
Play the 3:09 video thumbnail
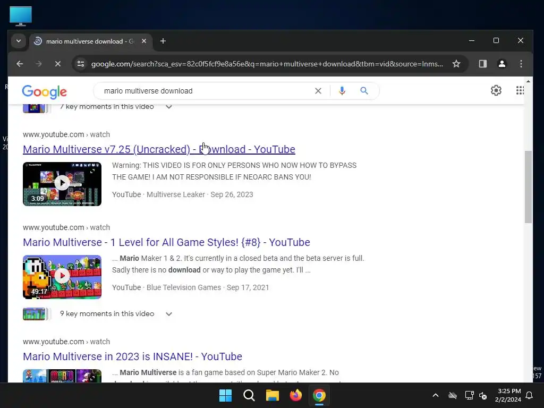62,184
